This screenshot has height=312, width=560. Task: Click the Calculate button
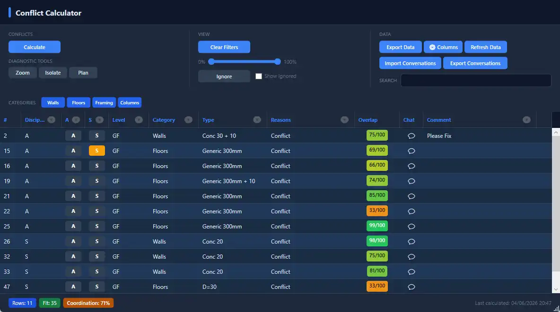(34, 47)
